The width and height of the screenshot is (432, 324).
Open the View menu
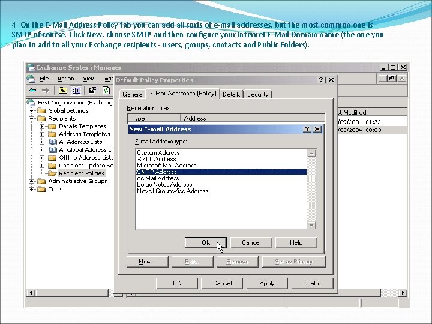(x=89, y=79)
